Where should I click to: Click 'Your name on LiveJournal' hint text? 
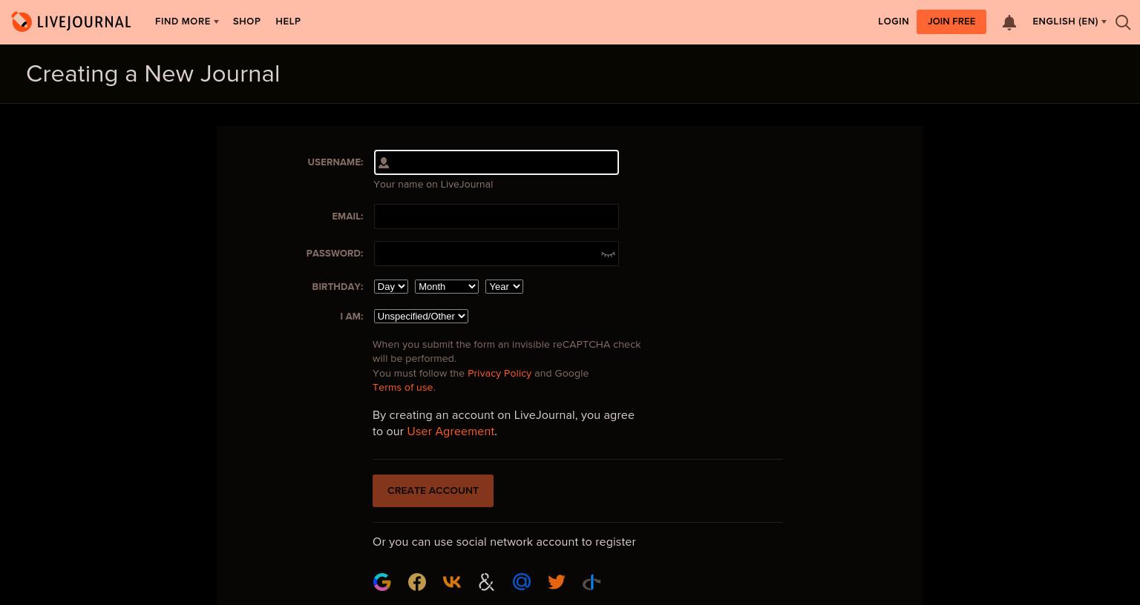[433, 185]
